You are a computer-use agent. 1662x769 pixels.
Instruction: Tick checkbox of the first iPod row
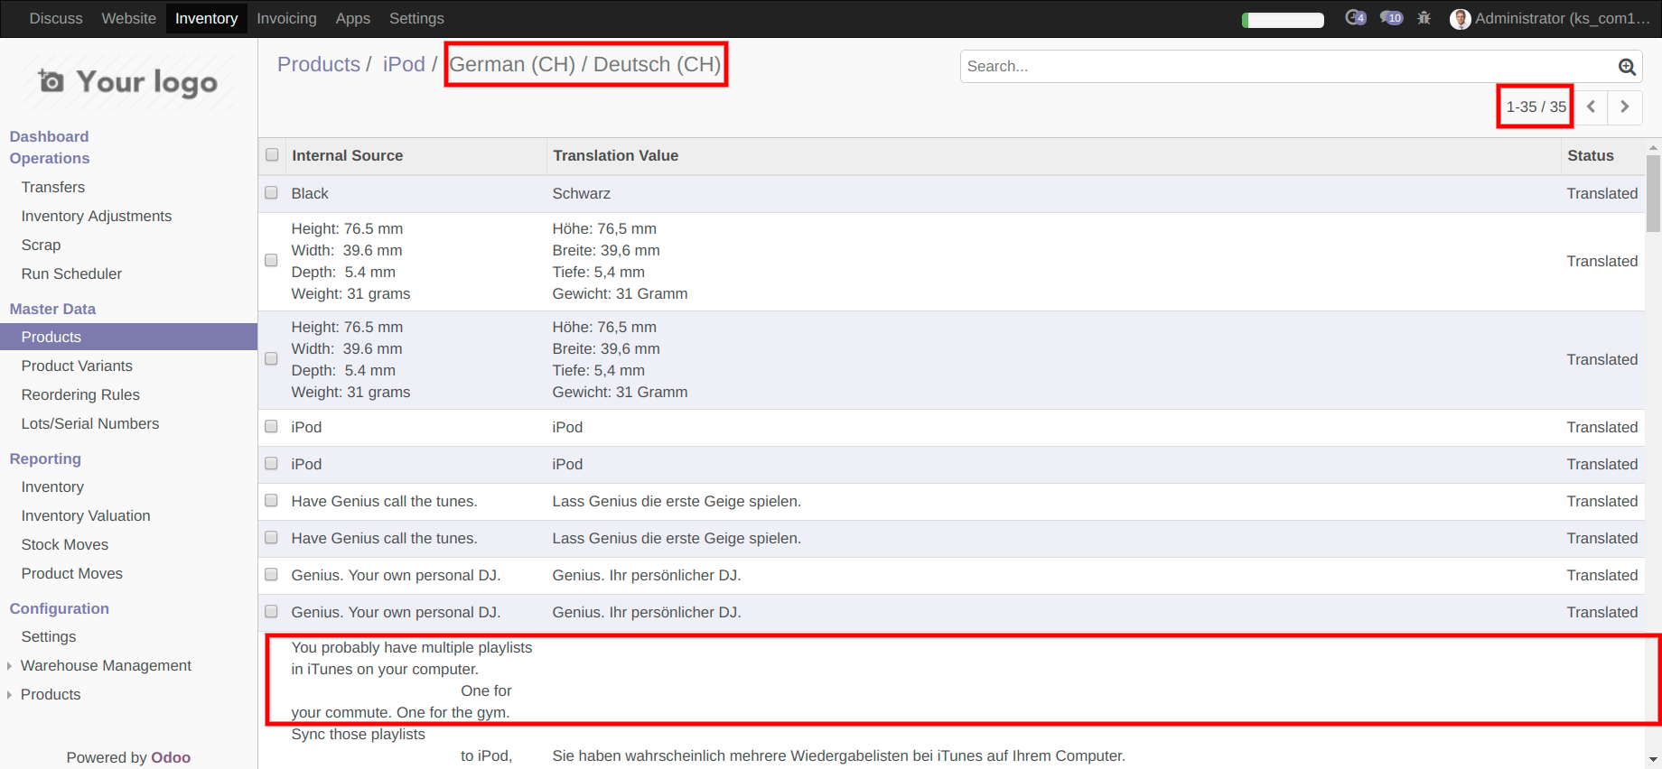(x=271, y=426)
